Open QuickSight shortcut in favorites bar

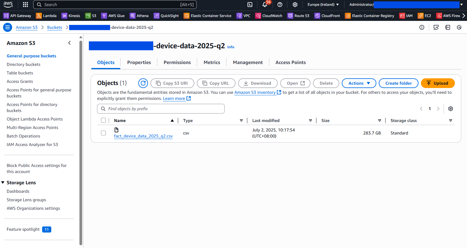coord(166,16)
